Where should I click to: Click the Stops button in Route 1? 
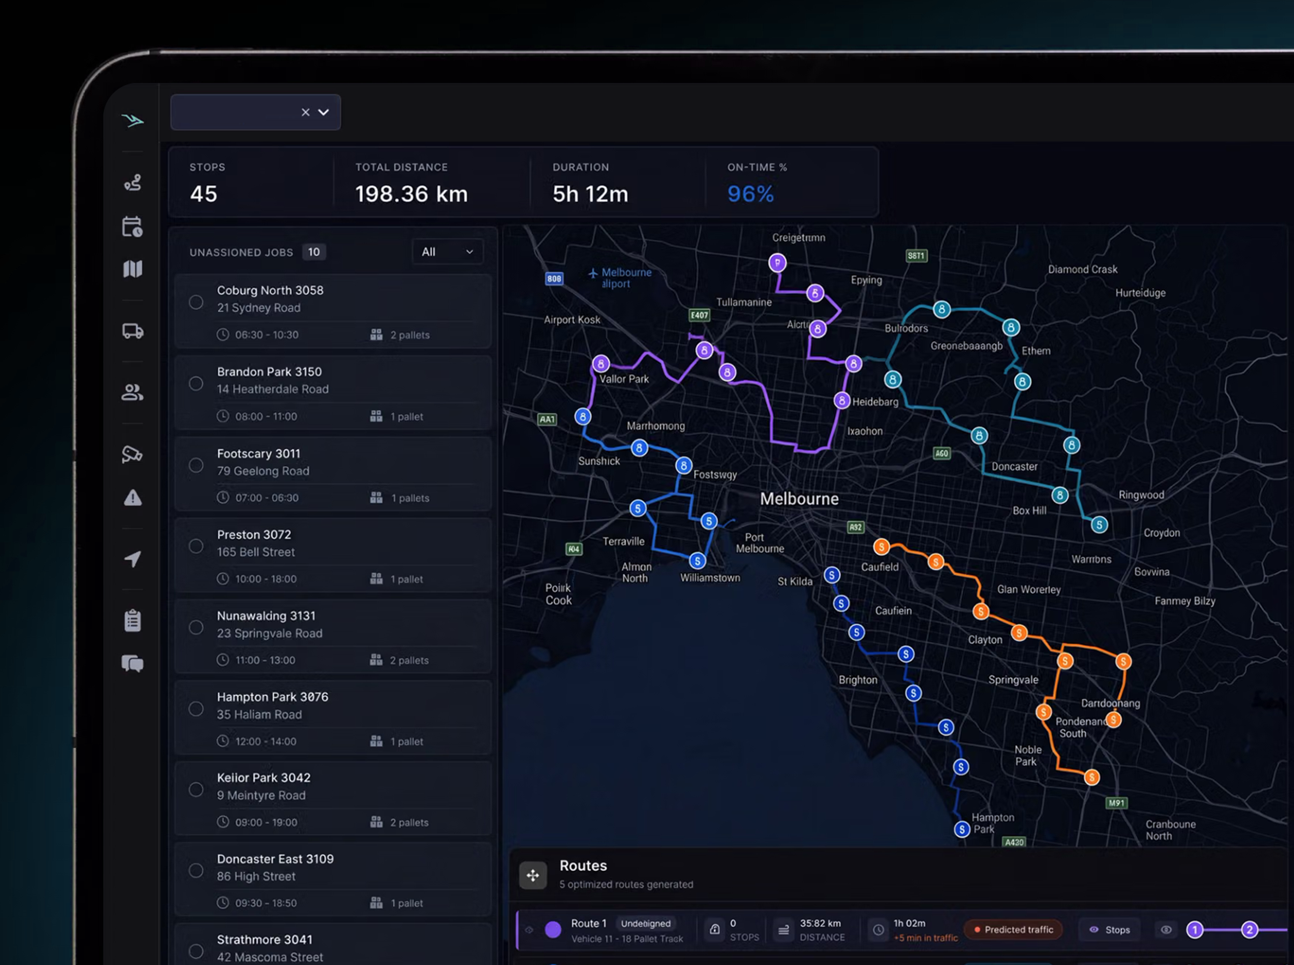(x=1109, y=929)
